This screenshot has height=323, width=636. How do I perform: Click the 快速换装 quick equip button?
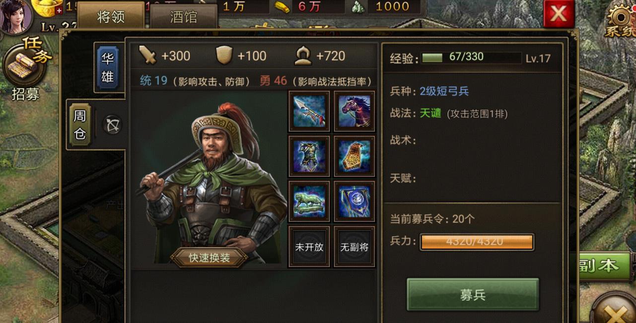point(209,258)
